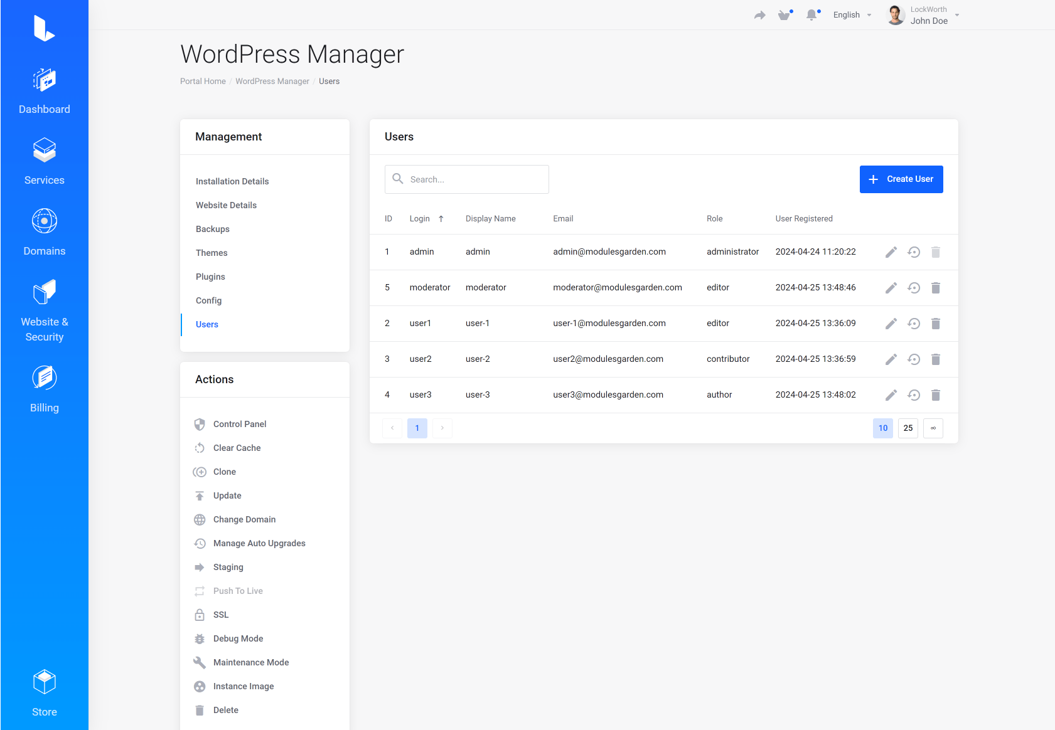Click the share arrow icon in header
1055x730 pixels.
point(760,15)
